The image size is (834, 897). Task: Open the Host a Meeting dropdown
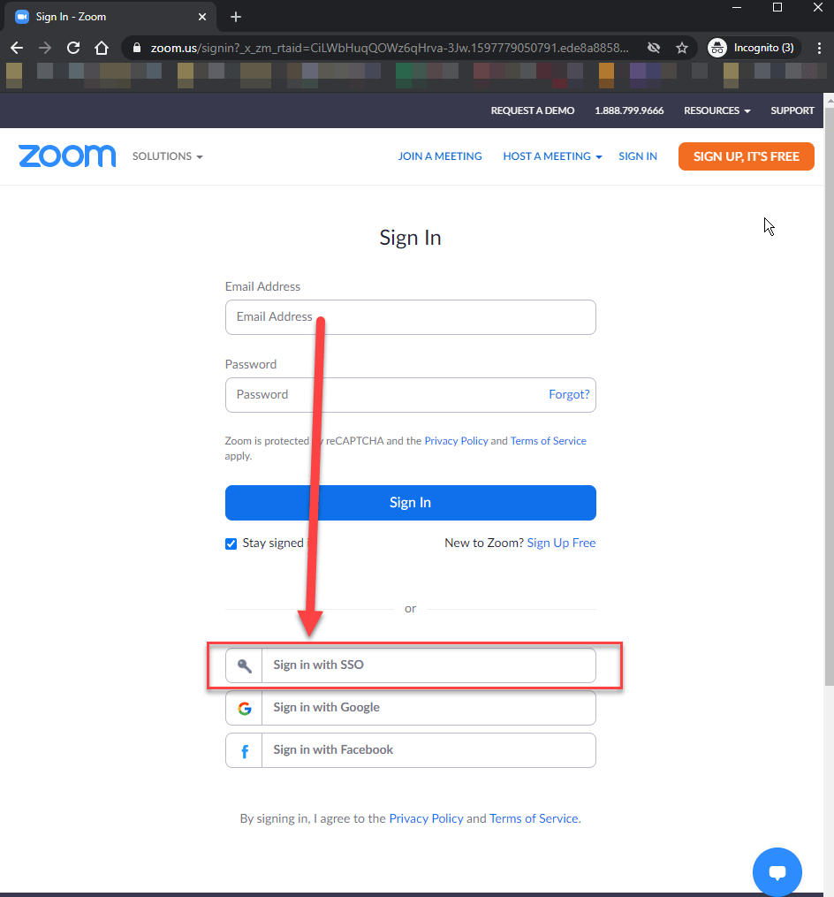pyautogui.click(x=552, y=156)
